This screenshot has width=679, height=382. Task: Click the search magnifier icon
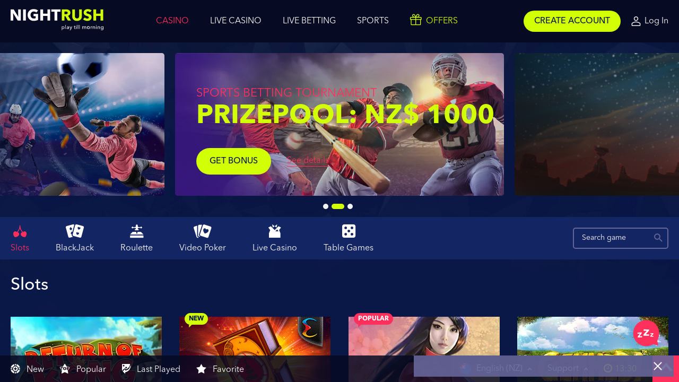pos(658,238)
